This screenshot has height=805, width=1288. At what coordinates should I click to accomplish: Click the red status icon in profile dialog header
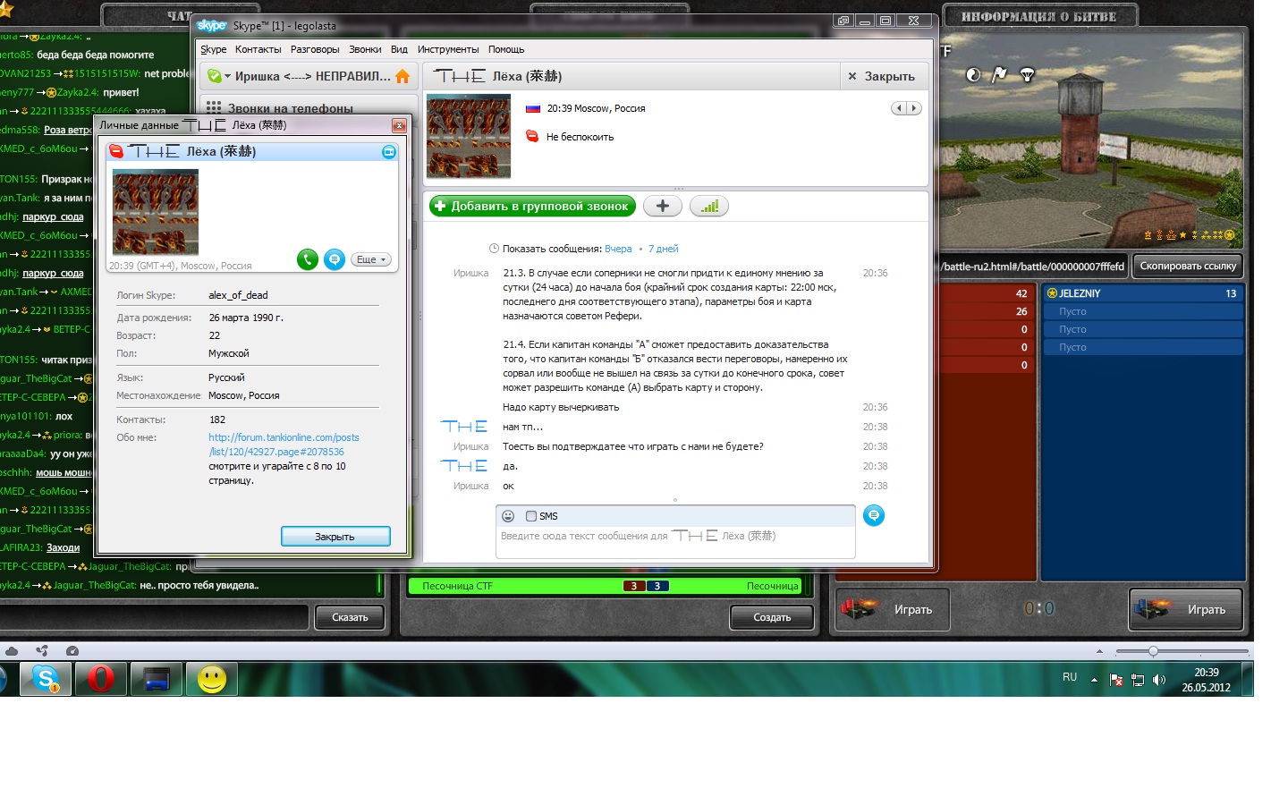point(116,152)
